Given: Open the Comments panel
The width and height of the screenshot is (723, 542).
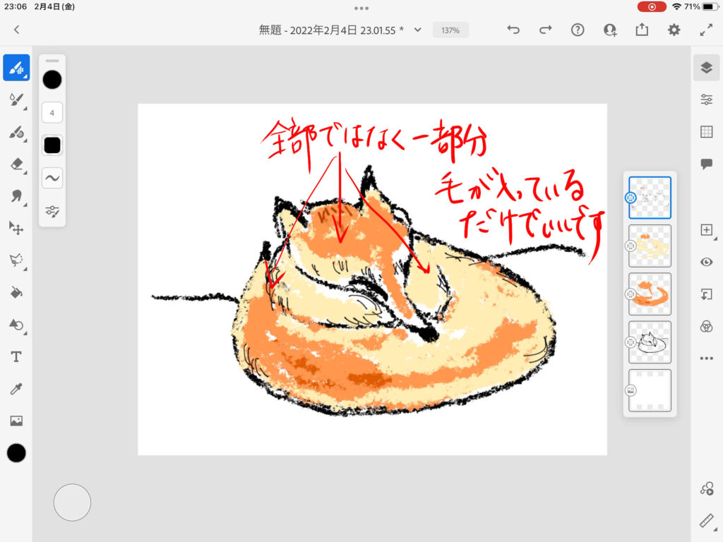Looking at the screenshot, I should pyautogui.click(x=706, y=164).
